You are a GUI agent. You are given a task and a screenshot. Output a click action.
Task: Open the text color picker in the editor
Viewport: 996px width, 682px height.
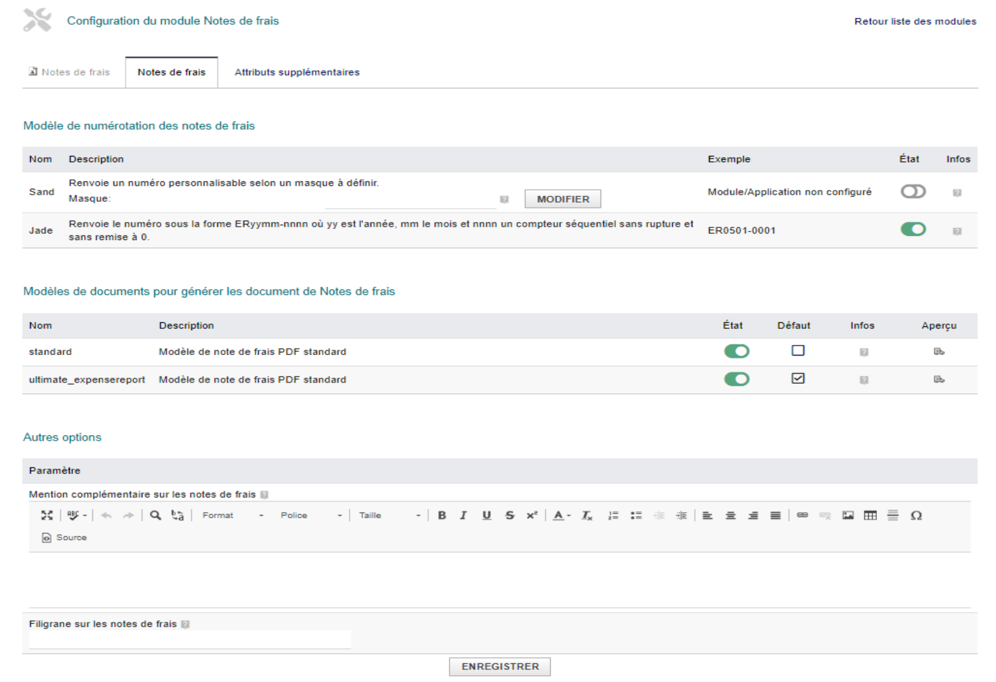pyautogui.click(x=561, y=515)
